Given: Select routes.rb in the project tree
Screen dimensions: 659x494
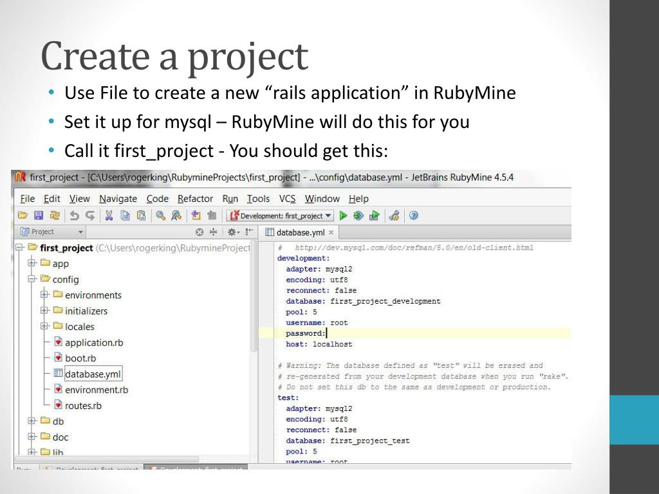Looking at the screenshot, I should click(83, 406).
